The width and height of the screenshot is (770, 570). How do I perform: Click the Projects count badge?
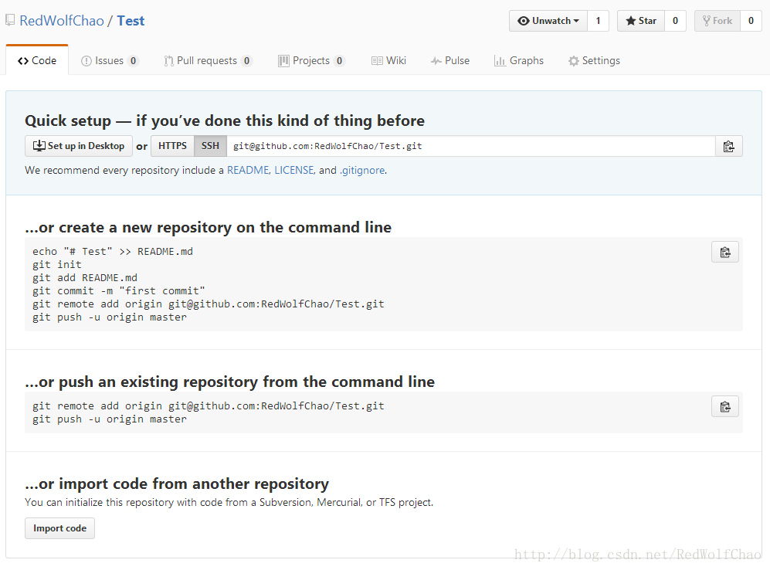tap(339, 61)
